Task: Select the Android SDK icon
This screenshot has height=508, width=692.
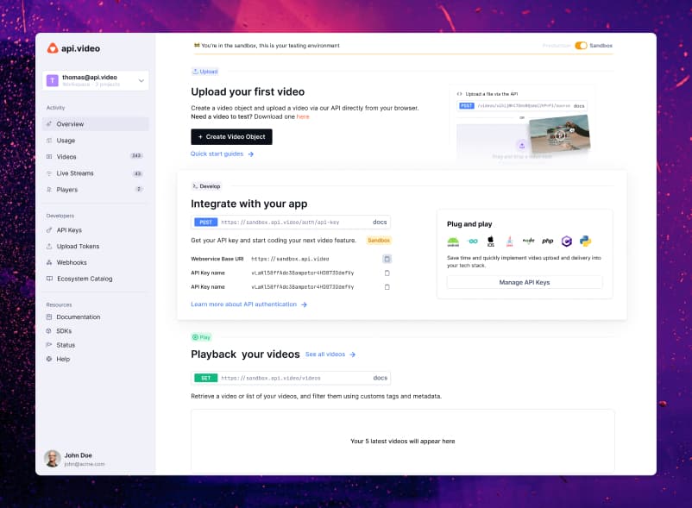Action: [453, 241]
